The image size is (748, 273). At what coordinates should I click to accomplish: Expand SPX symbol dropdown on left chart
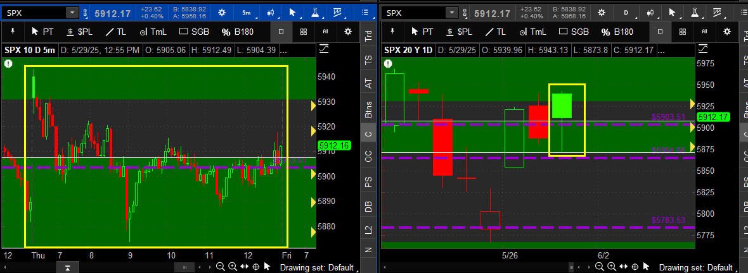72,13
